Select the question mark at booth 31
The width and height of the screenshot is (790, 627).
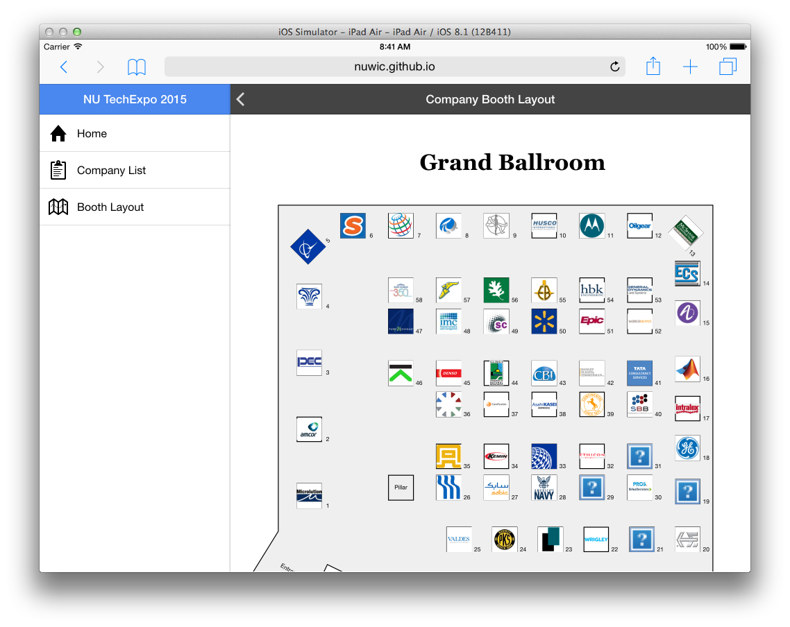pyautogui.click(x=640, y=456)
